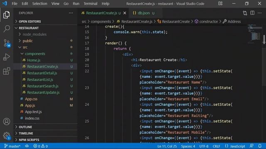This screenshot has width=266, height=149.
Task: Click the components breadcrumb
Action: 101,22
